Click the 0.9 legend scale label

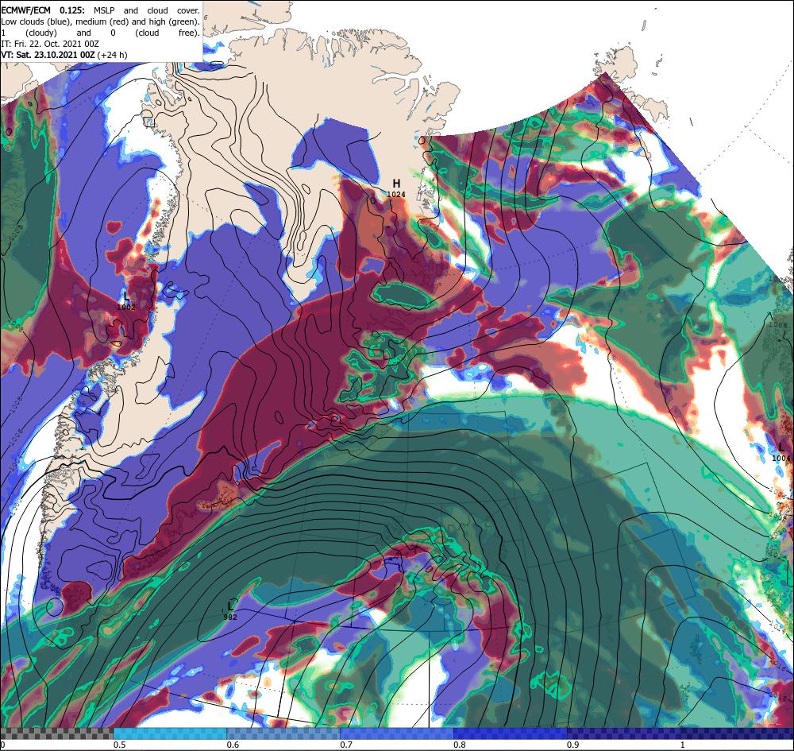pos(573,745)
